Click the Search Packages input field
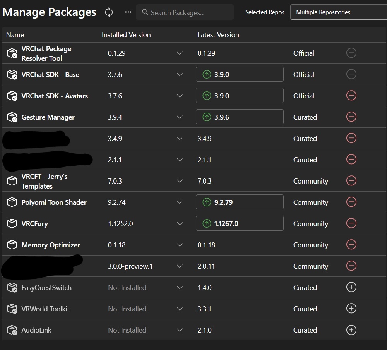Screen dimensions: 387x350 (x=185, y=12)
